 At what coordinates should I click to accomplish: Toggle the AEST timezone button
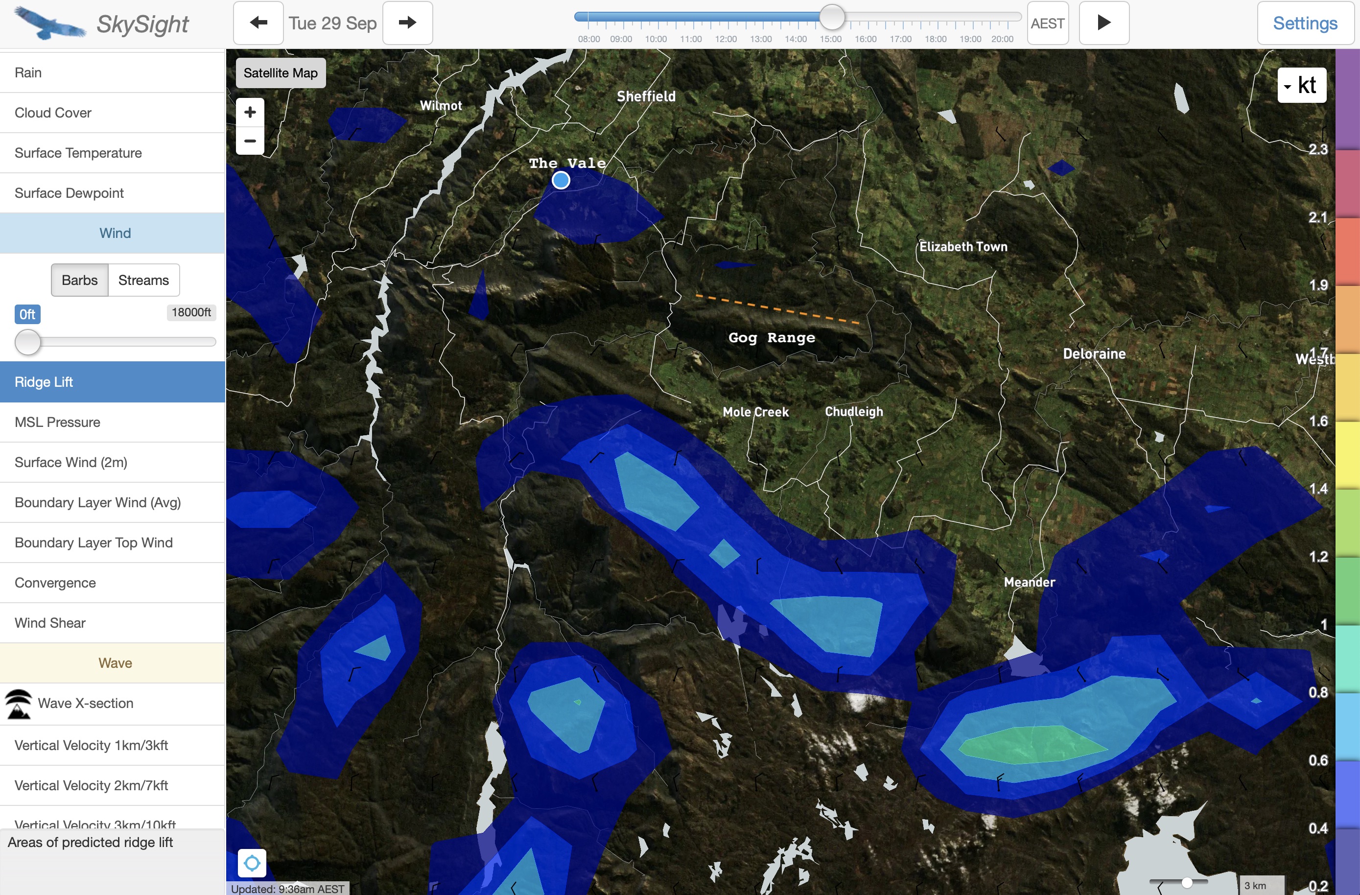coord(1047,23)
